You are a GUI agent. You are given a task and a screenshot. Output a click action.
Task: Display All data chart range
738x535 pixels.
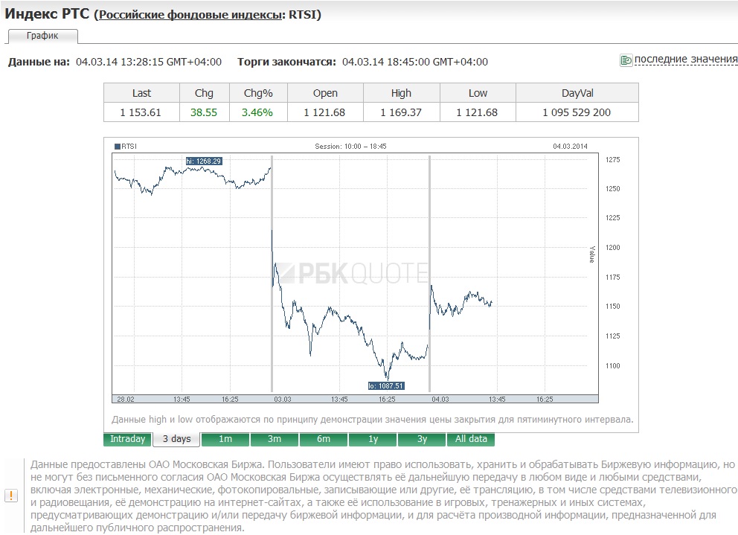471,439
